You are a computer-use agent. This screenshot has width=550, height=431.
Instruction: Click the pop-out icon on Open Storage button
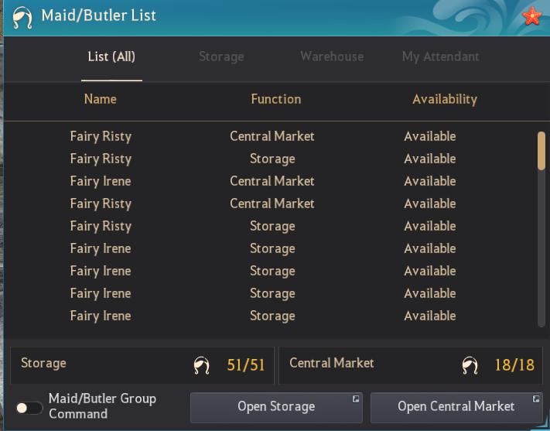(356, 399)
